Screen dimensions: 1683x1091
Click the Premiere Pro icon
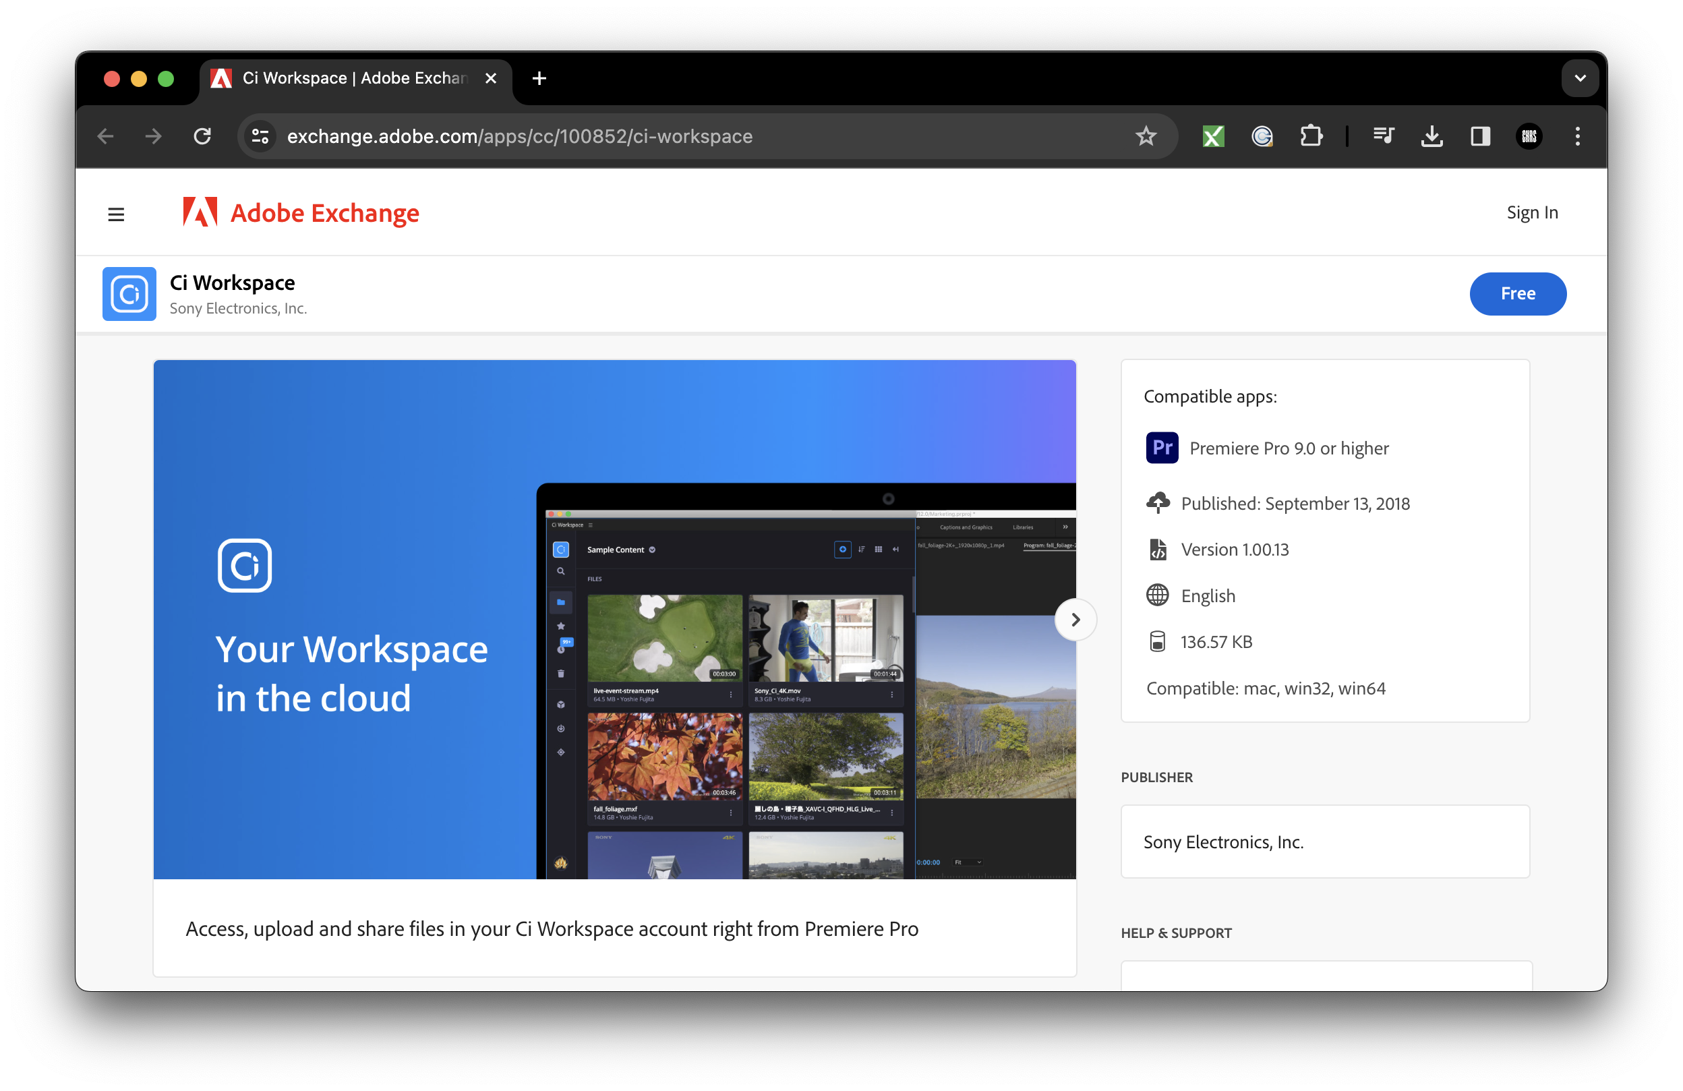[x=1161, y=447]
